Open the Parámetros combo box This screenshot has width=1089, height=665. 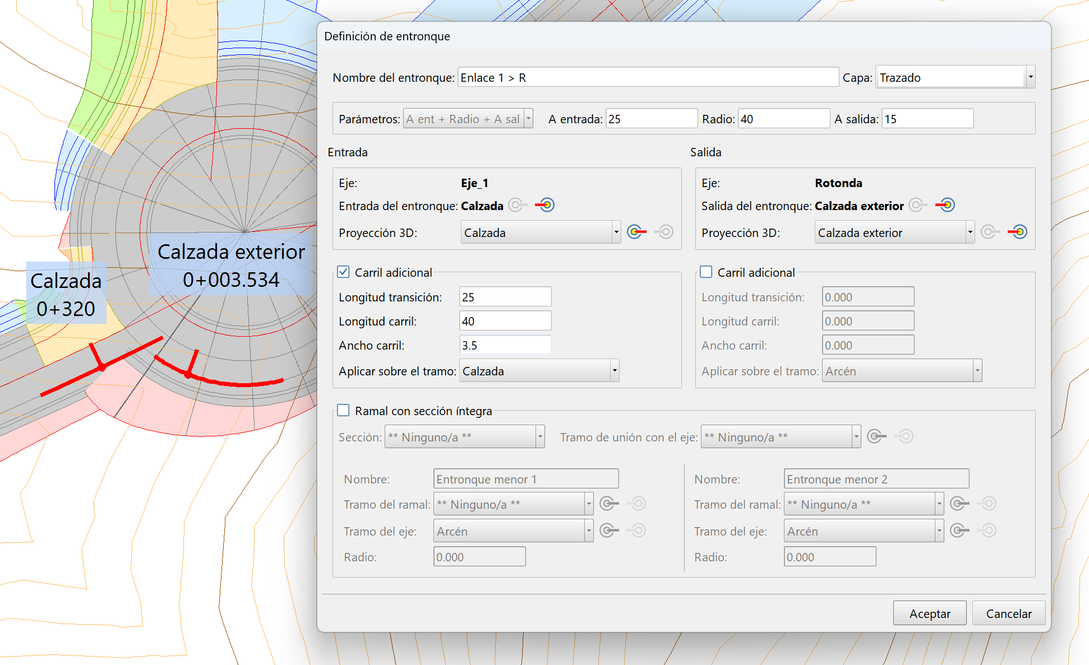click(x=528, y=119)
